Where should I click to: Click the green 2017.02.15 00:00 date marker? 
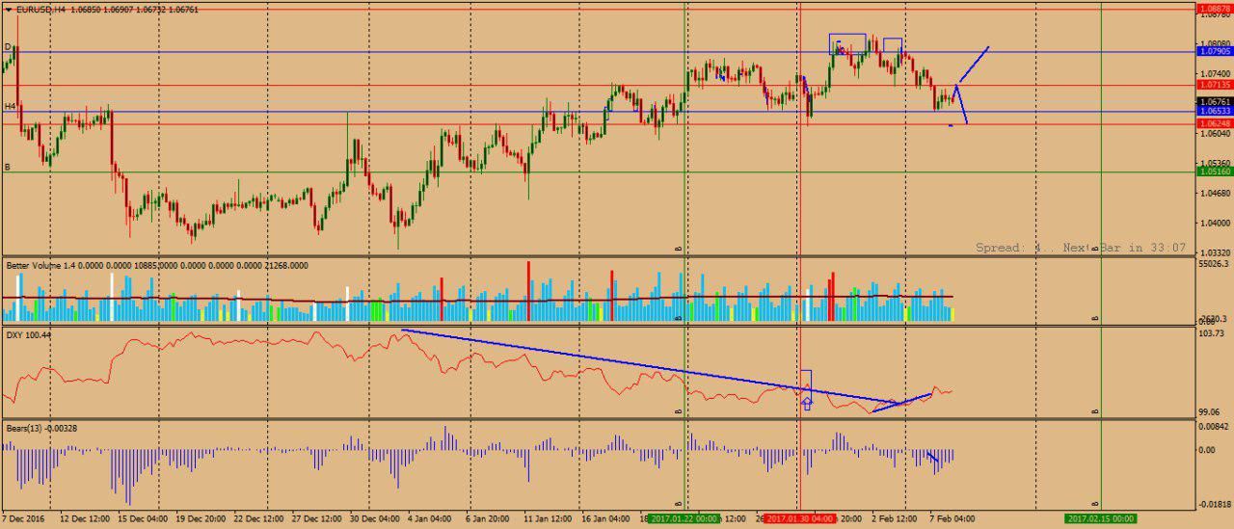tap(1100, 518)
